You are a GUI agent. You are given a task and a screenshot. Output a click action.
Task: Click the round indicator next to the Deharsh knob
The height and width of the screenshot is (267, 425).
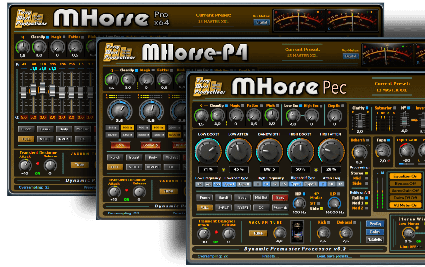click(368, 145)
